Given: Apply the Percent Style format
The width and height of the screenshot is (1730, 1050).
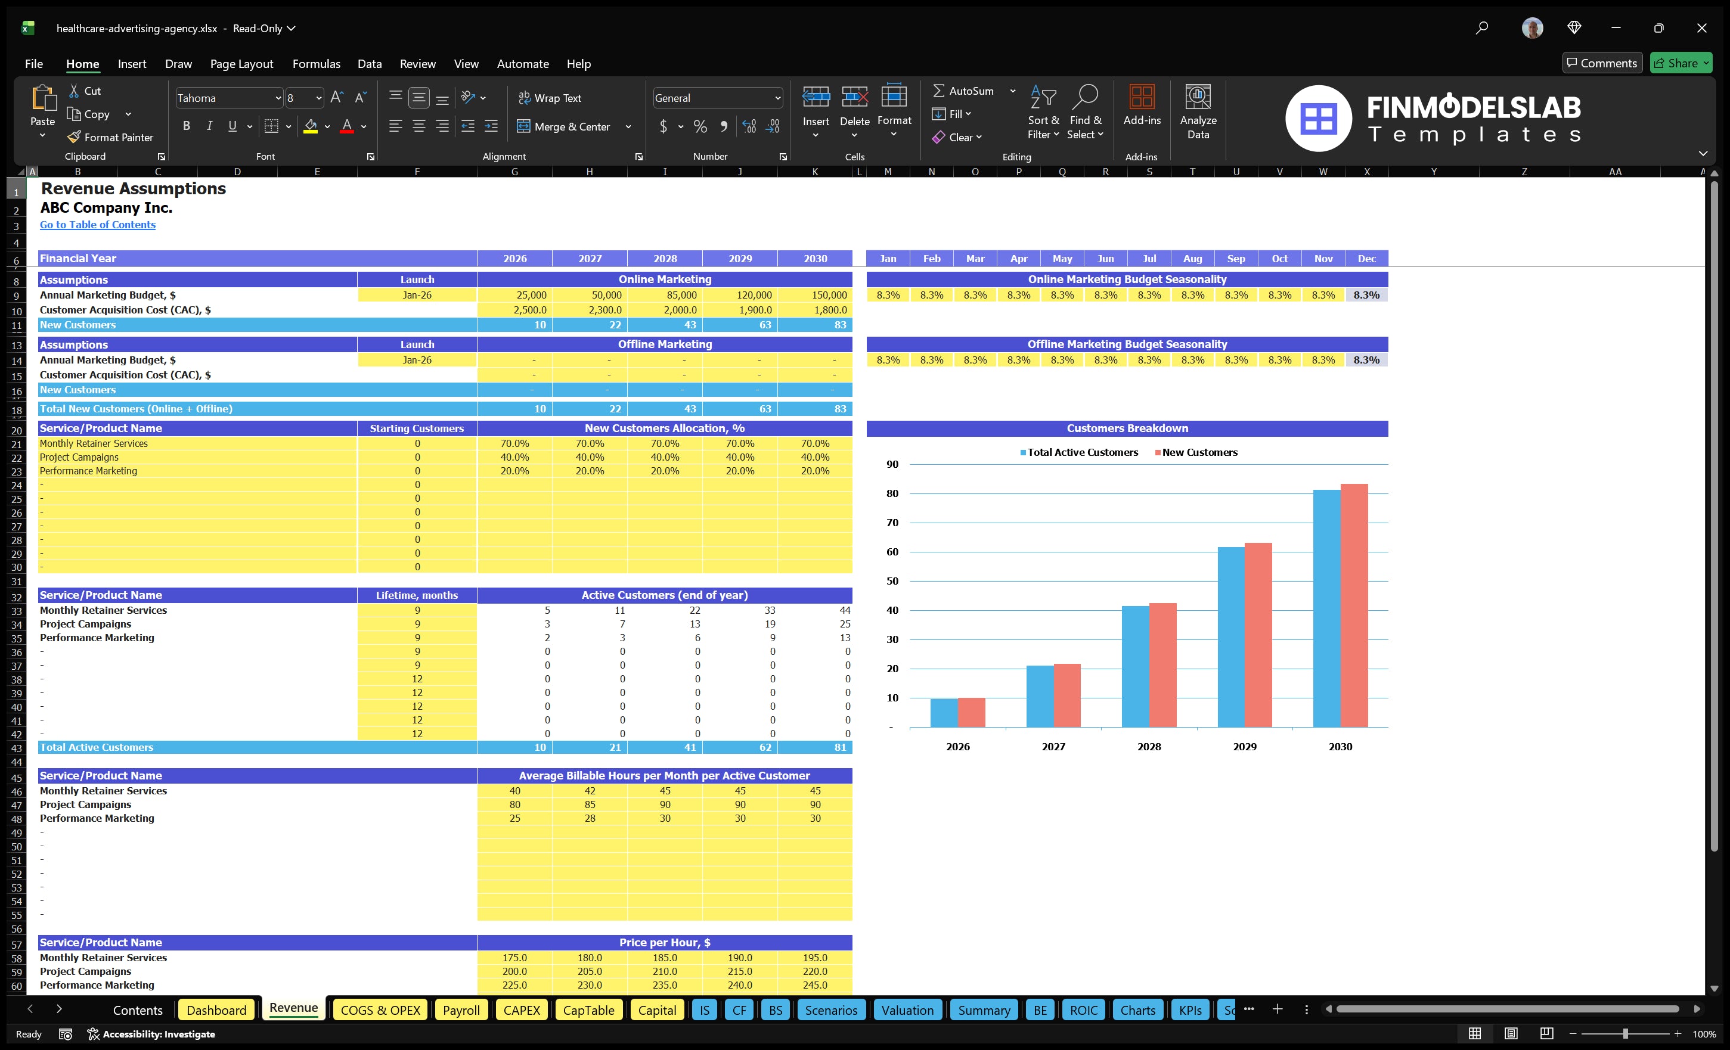Looking at the screenshot, I should point(699,127).
